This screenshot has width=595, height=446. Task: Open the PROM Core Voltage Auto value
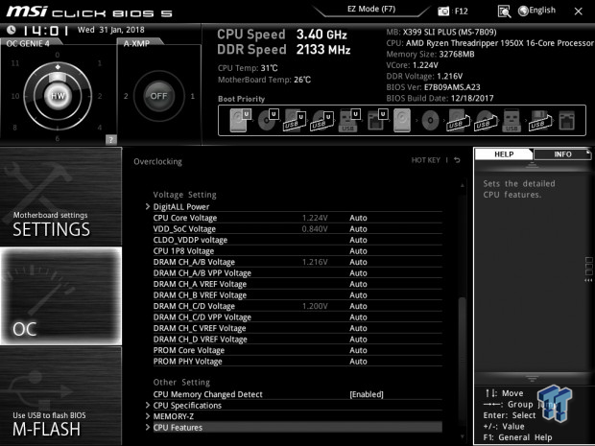point(358,350)
